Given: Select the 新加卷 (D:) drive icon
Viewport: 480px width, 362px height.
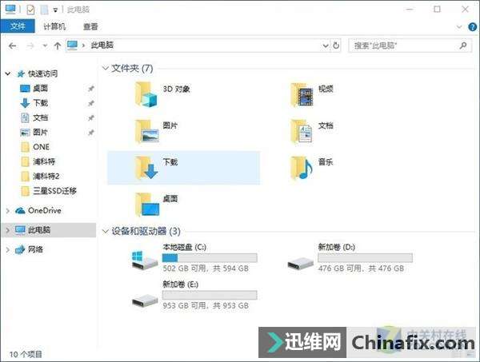Looking at the screenshot, I should (x=300, y=262).
